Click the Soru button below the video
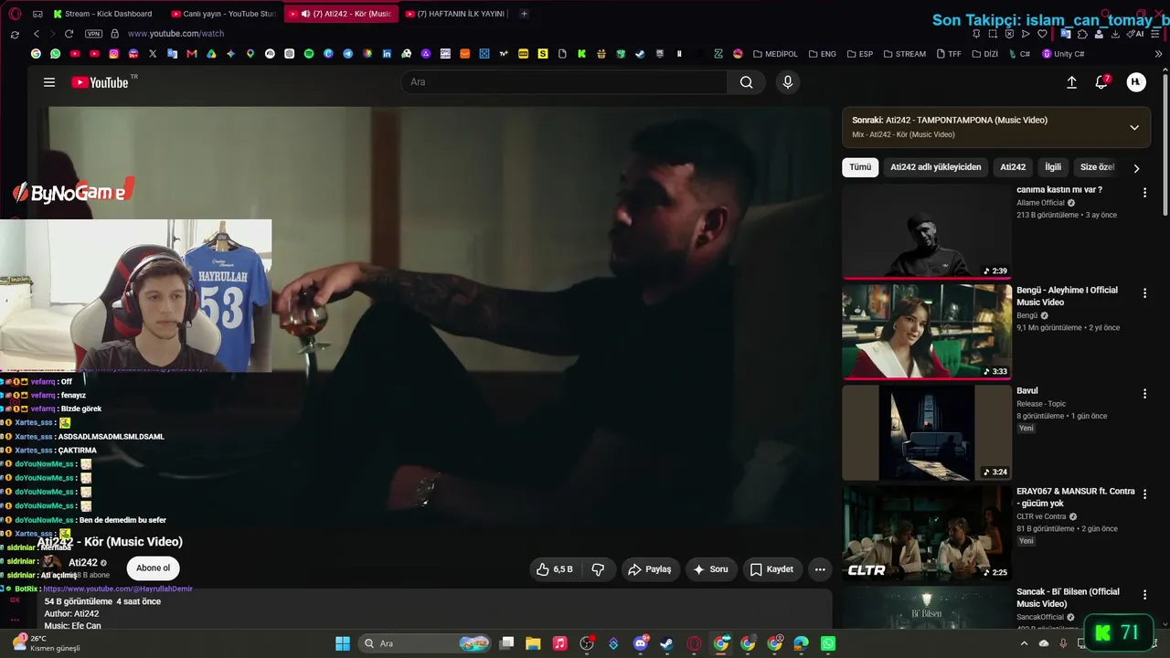The image size is (1170, 658). (710, 569)
